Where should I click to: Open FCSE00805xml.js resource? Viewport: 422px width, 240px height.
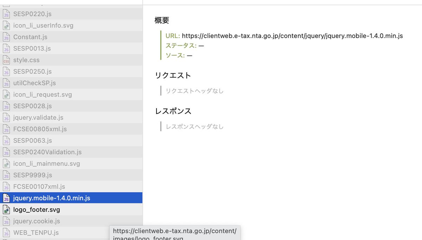(x=71, y=129)
